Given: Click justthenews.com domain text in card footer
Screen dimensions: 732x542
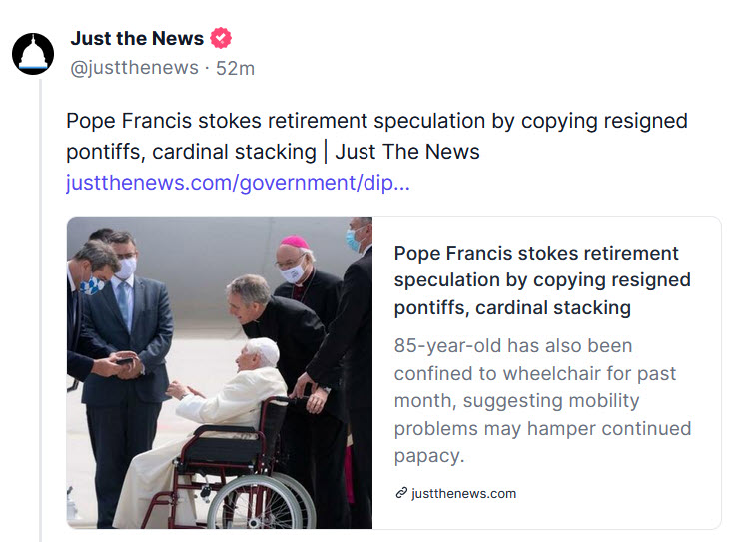Looking at the screenshot, I should pyautogui.click(x=464, y=493).
